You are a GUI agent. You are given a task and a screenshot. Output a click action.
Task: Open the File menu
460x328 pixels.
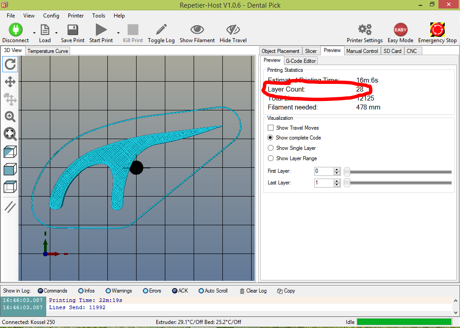(x=11, y=16)
